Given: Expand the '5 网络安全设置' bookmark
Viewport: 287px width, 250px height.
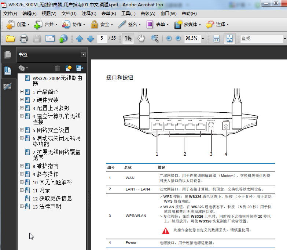Looking at the screenshot, I should (22, 130).
